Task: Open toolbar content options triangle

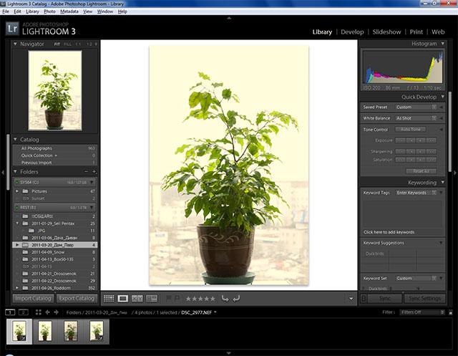Action: (351, 299)
